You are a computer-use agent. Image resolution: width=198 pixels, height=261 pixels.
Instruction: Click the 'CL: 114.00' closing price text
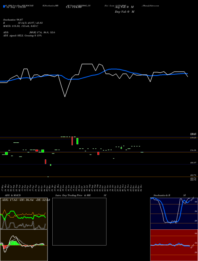tap(74, 7)
